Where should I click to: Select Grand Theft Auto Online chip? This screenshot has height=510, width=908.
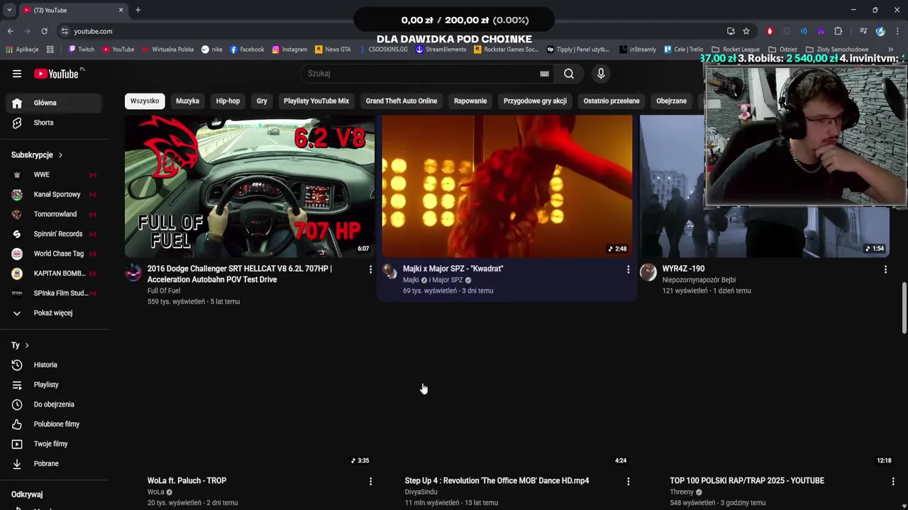[x=402, y=101]
